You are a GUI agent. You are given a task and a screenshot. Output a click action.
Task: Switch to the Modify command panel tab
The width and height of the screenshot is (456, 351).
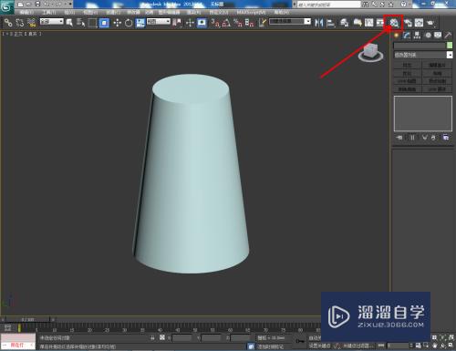point(407,36)
